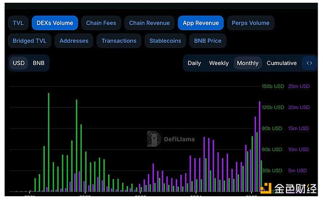The image size is (323, 200).
Task: Click the 150b USD axis label
Action: 273,86
